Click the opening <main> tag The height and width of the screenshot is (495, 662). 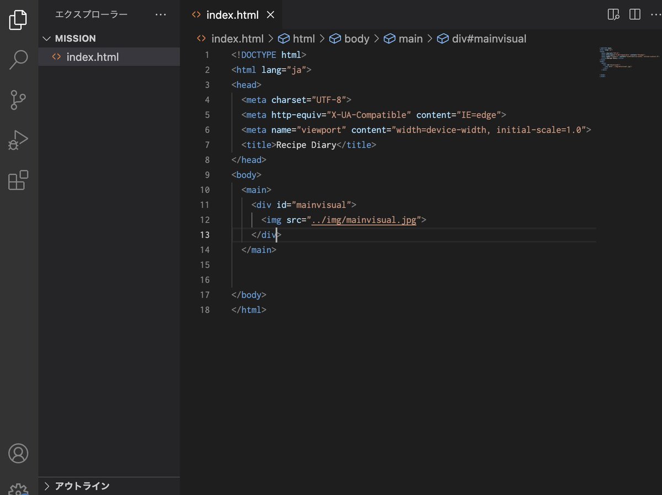[257, 190]
